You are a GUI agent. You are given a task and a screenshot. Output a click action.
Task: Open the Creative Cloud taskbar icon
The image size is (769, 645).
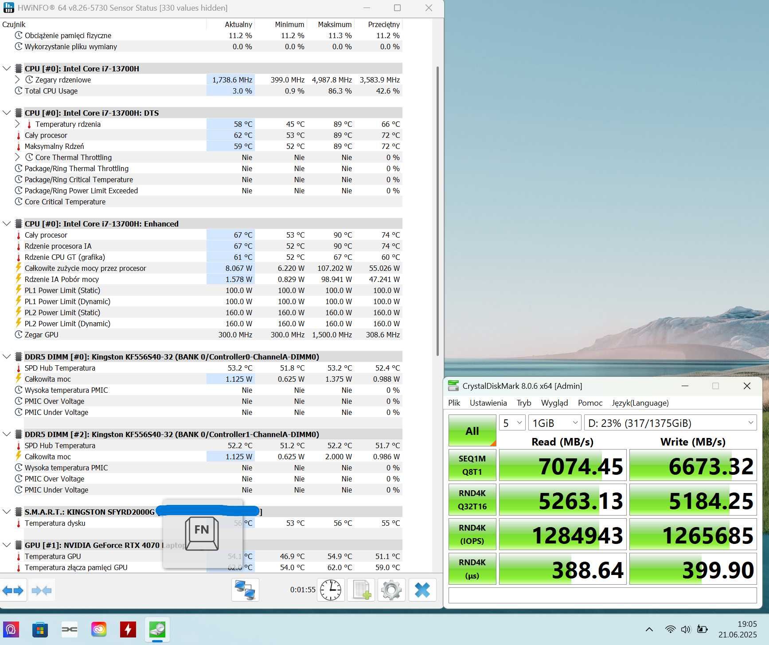click(x=99, y=629)
